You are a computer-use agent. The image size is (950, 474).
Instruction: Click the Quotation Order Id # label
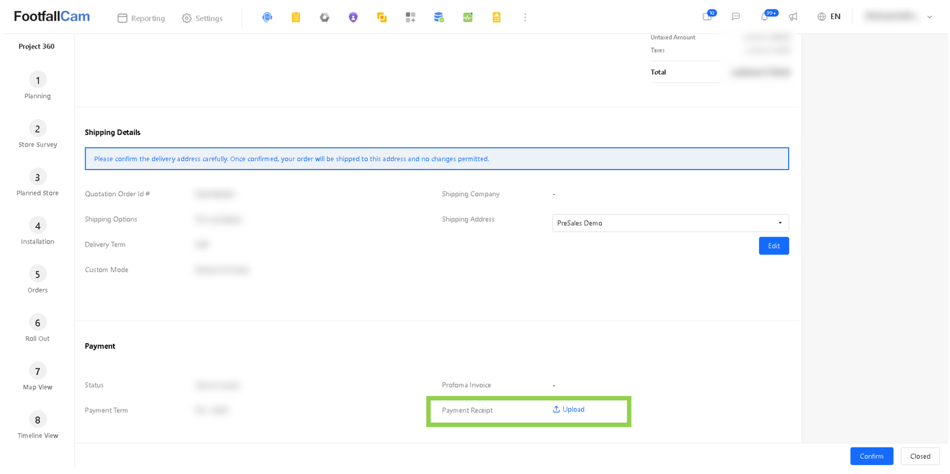117,194
